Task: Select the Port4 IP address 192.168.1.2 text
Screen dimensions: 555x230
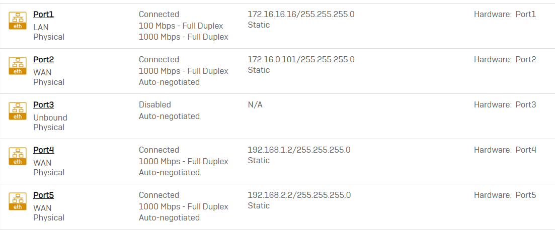Action: click(270, 150)
